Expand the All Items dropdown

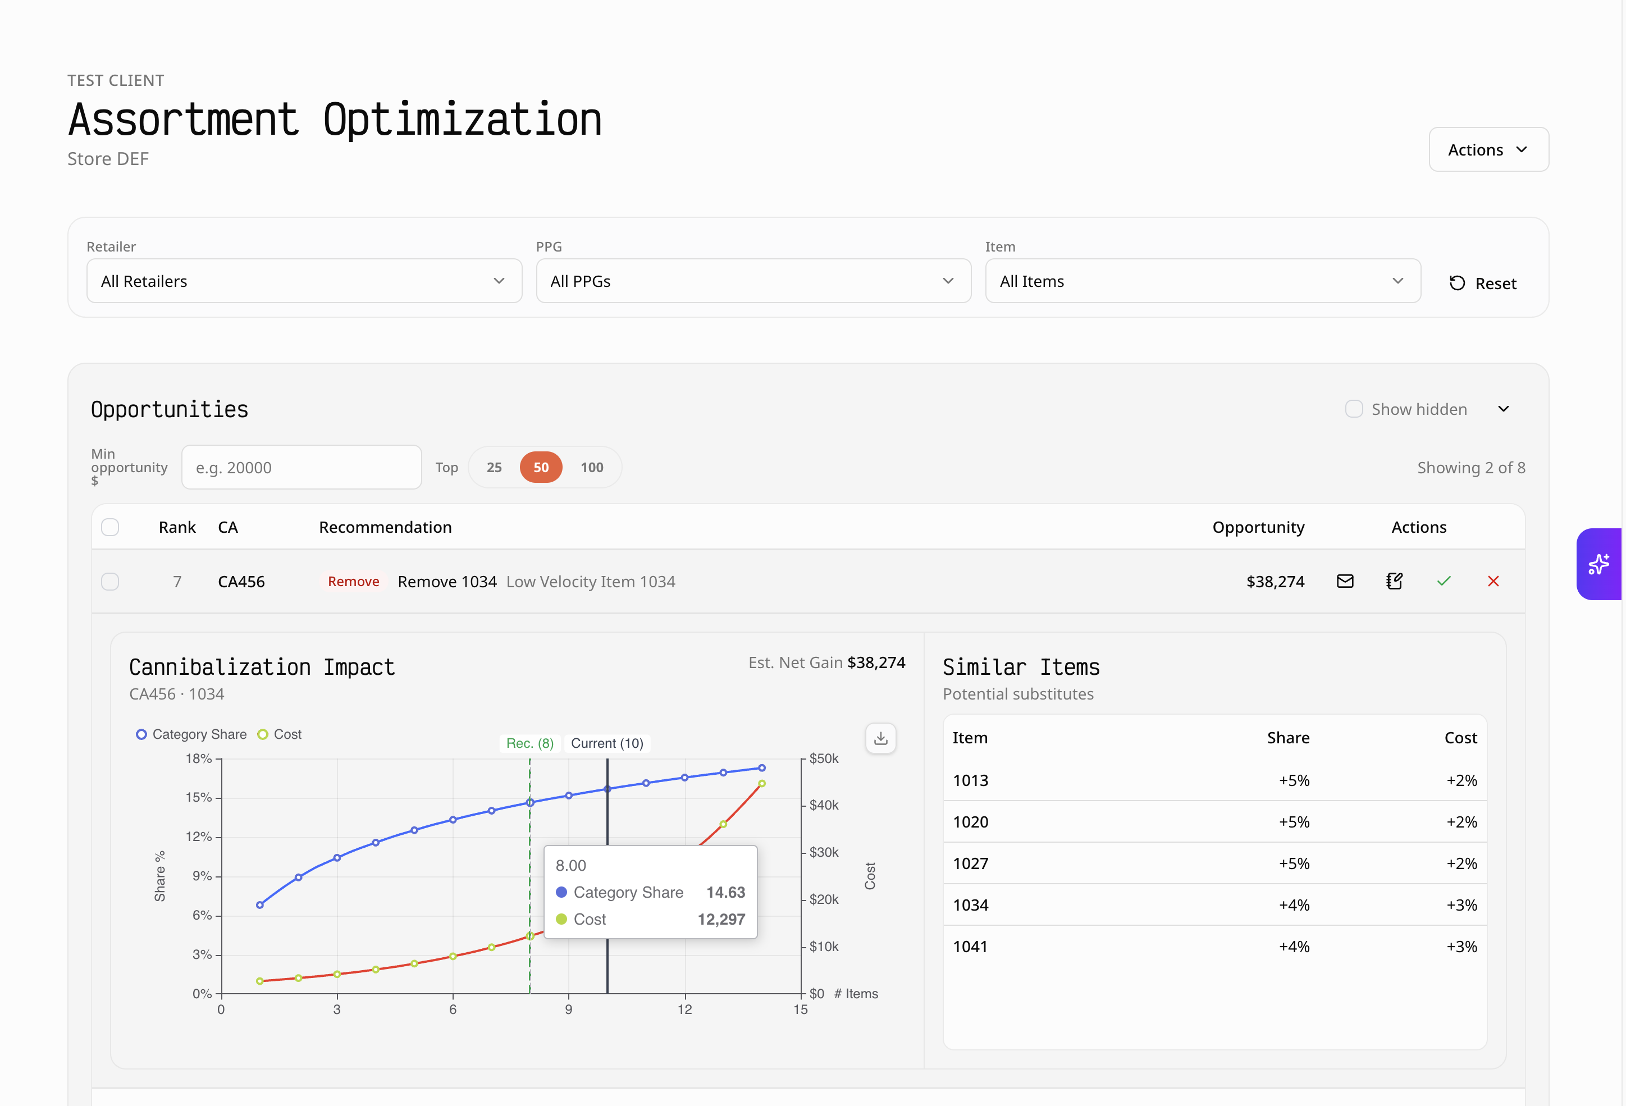point(1202,281)
